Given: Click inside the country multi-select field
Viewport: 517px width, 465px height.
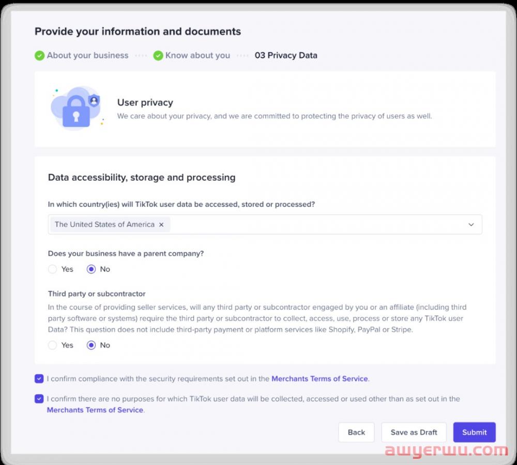Looking at the screenshot, I should click(x=310, y=225).
